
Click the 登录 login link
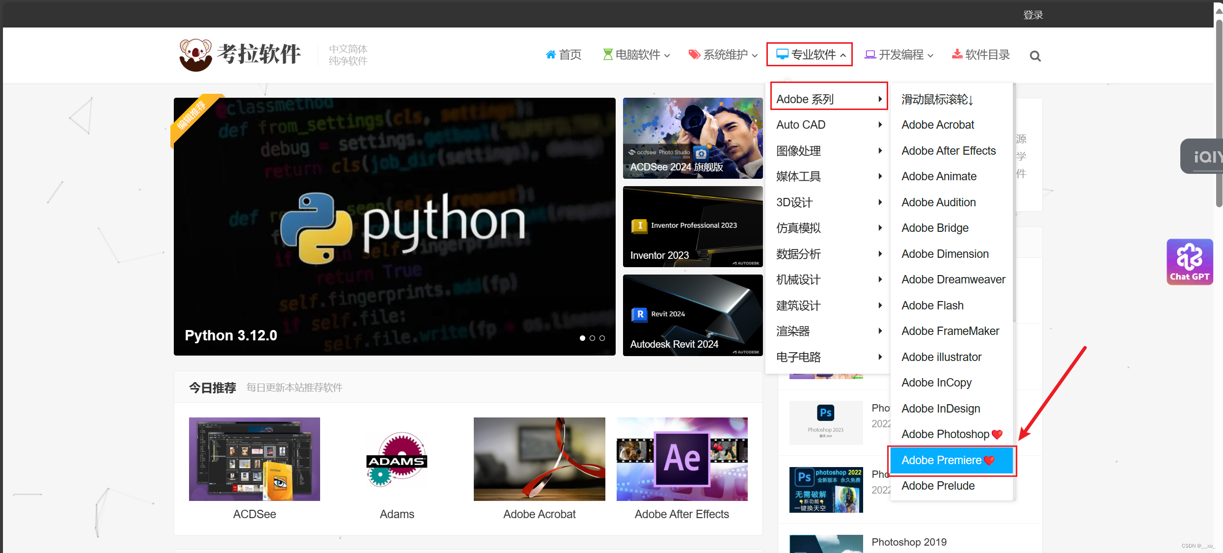[1033, 15]
